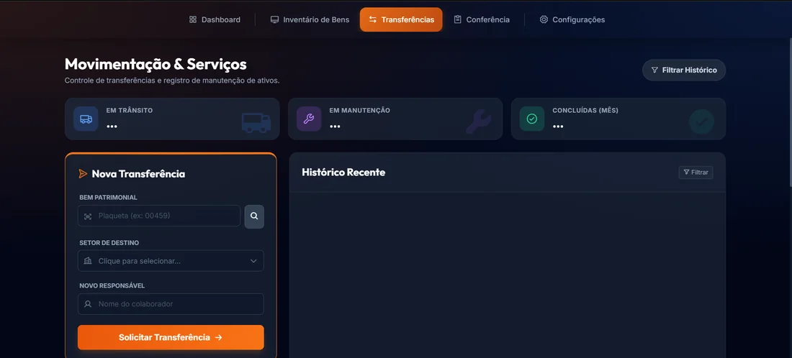The image size is (792, 358).
Task: Open the Setor de Destino dropdown
Action: 171,261
